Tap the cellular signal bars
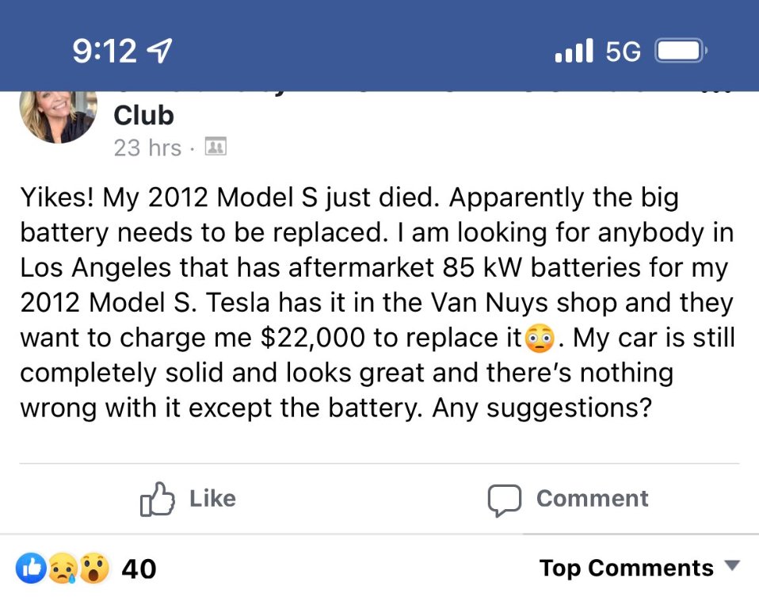Screen dimensions: 759x609 pyautogui.click(x=574, y=52)
